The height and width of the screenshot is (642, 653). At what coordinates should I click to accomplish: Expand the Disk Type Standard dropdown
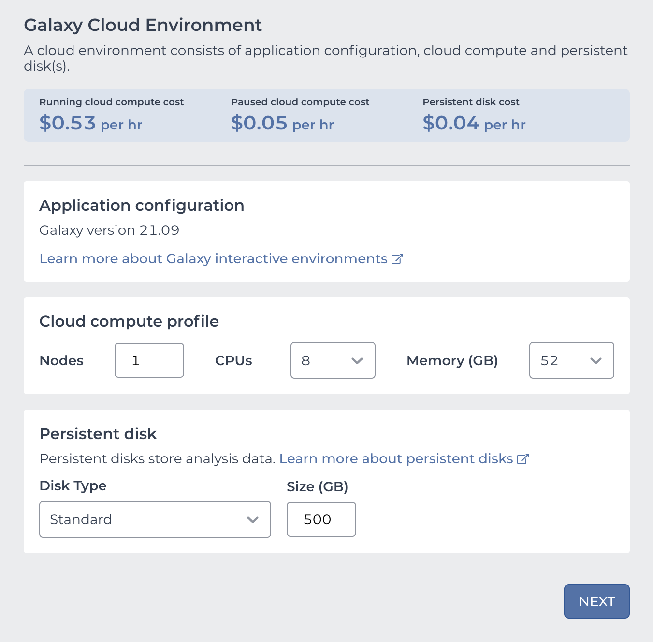coord(155,519)
